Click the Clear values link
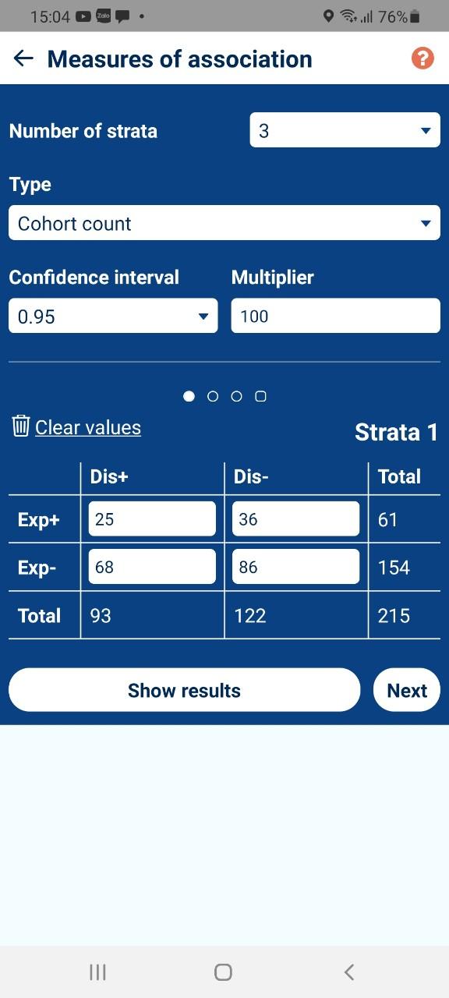 88,427
